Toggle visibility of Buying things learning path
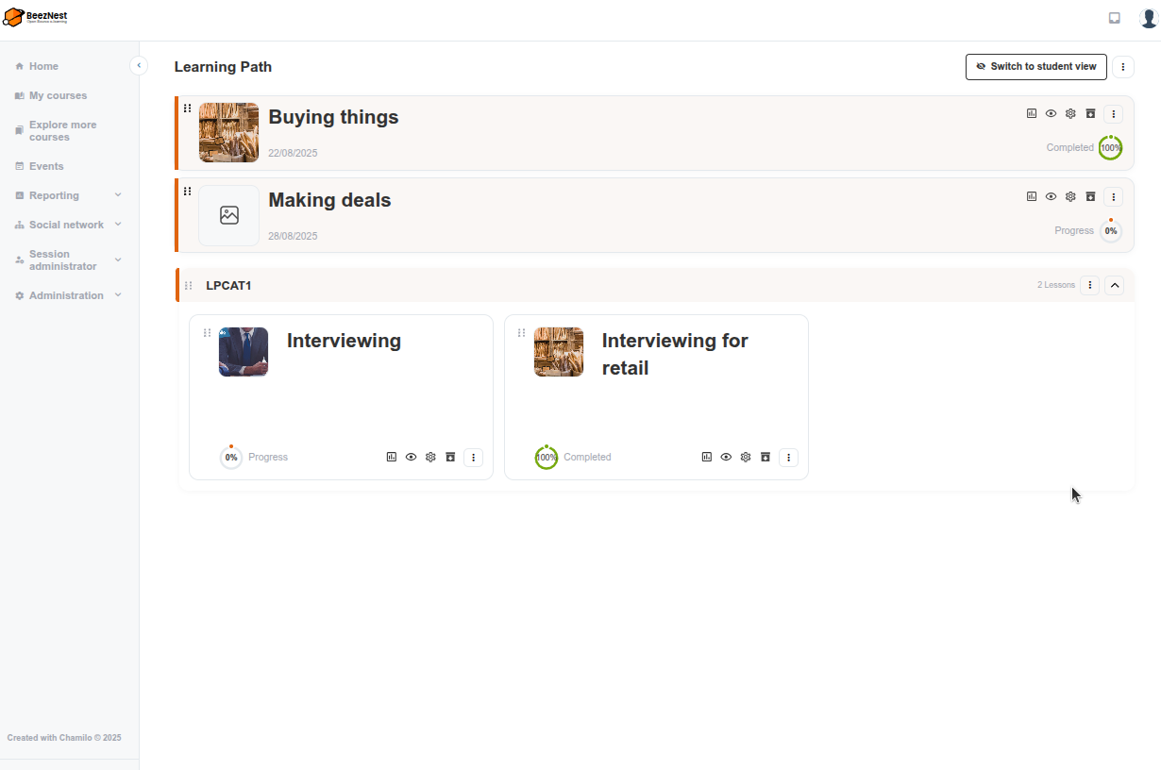This screenshot has height=770, width=1161. coord(1051,113)
